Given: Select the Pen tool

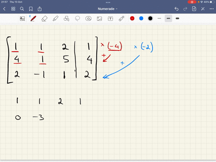Looking at the screenshot, I should point(33,18).
